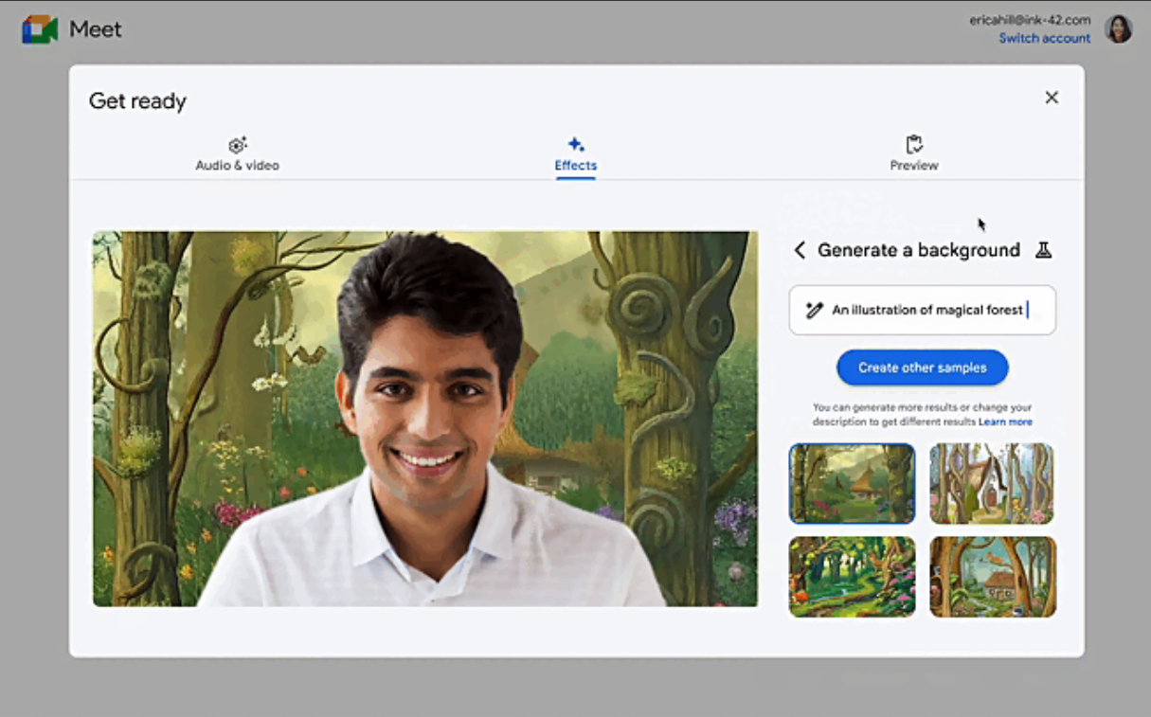Screen dimensions: 1151x717
Task: Select the top-right cottage background thumbnail
Action: 992,483
